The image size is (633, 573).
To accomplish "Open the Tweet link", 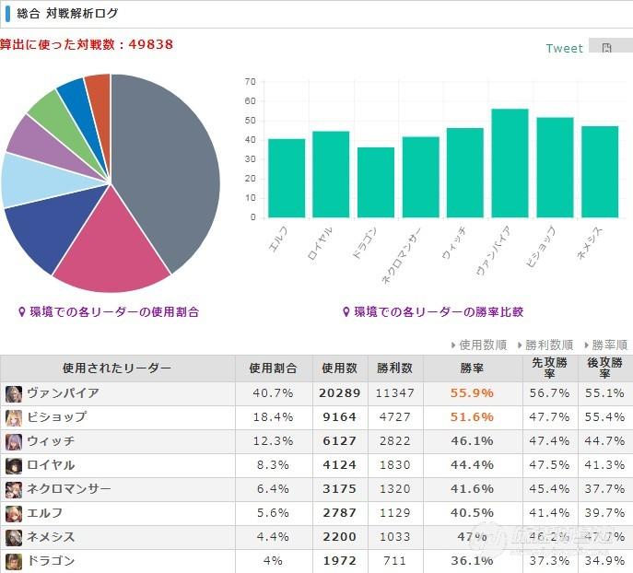I will click(565, 49).
